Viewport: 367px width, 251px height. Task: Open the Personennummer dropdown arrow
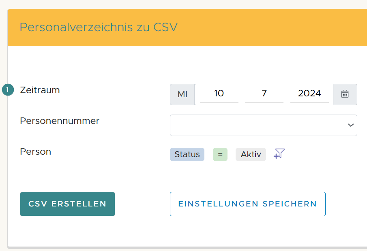pyautogui.click(x=350, y=125)
